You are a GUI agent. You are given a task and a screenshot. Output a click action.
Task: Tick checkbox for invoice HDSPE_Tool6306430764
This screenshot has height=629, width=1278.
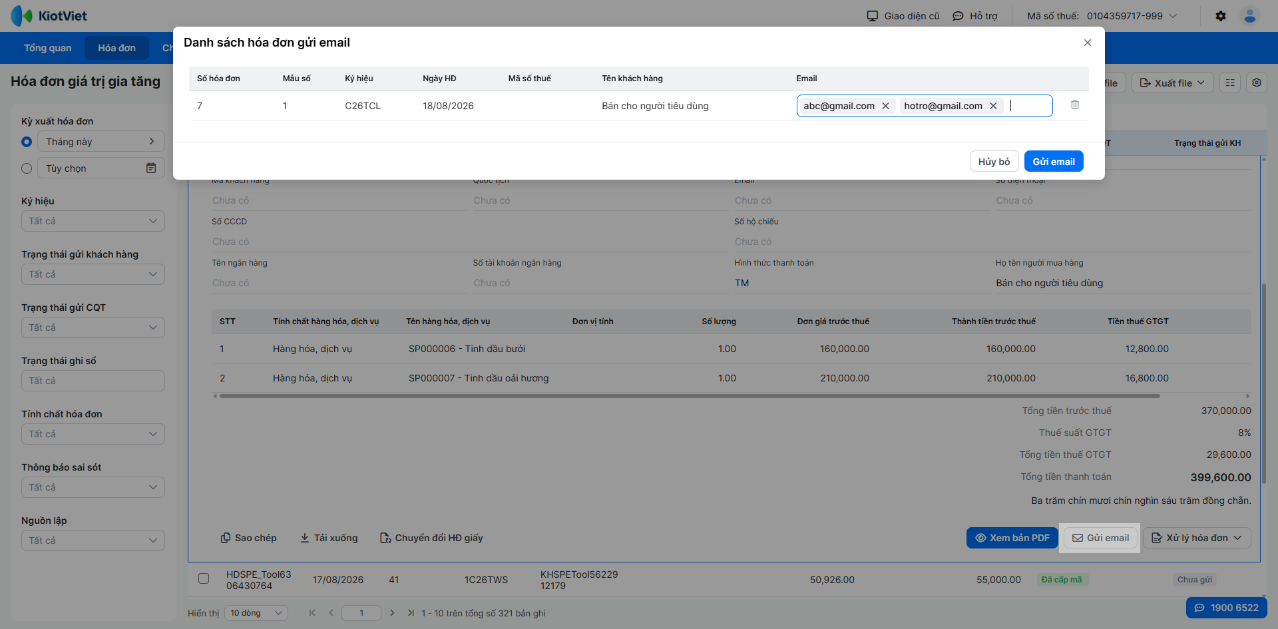204,578
